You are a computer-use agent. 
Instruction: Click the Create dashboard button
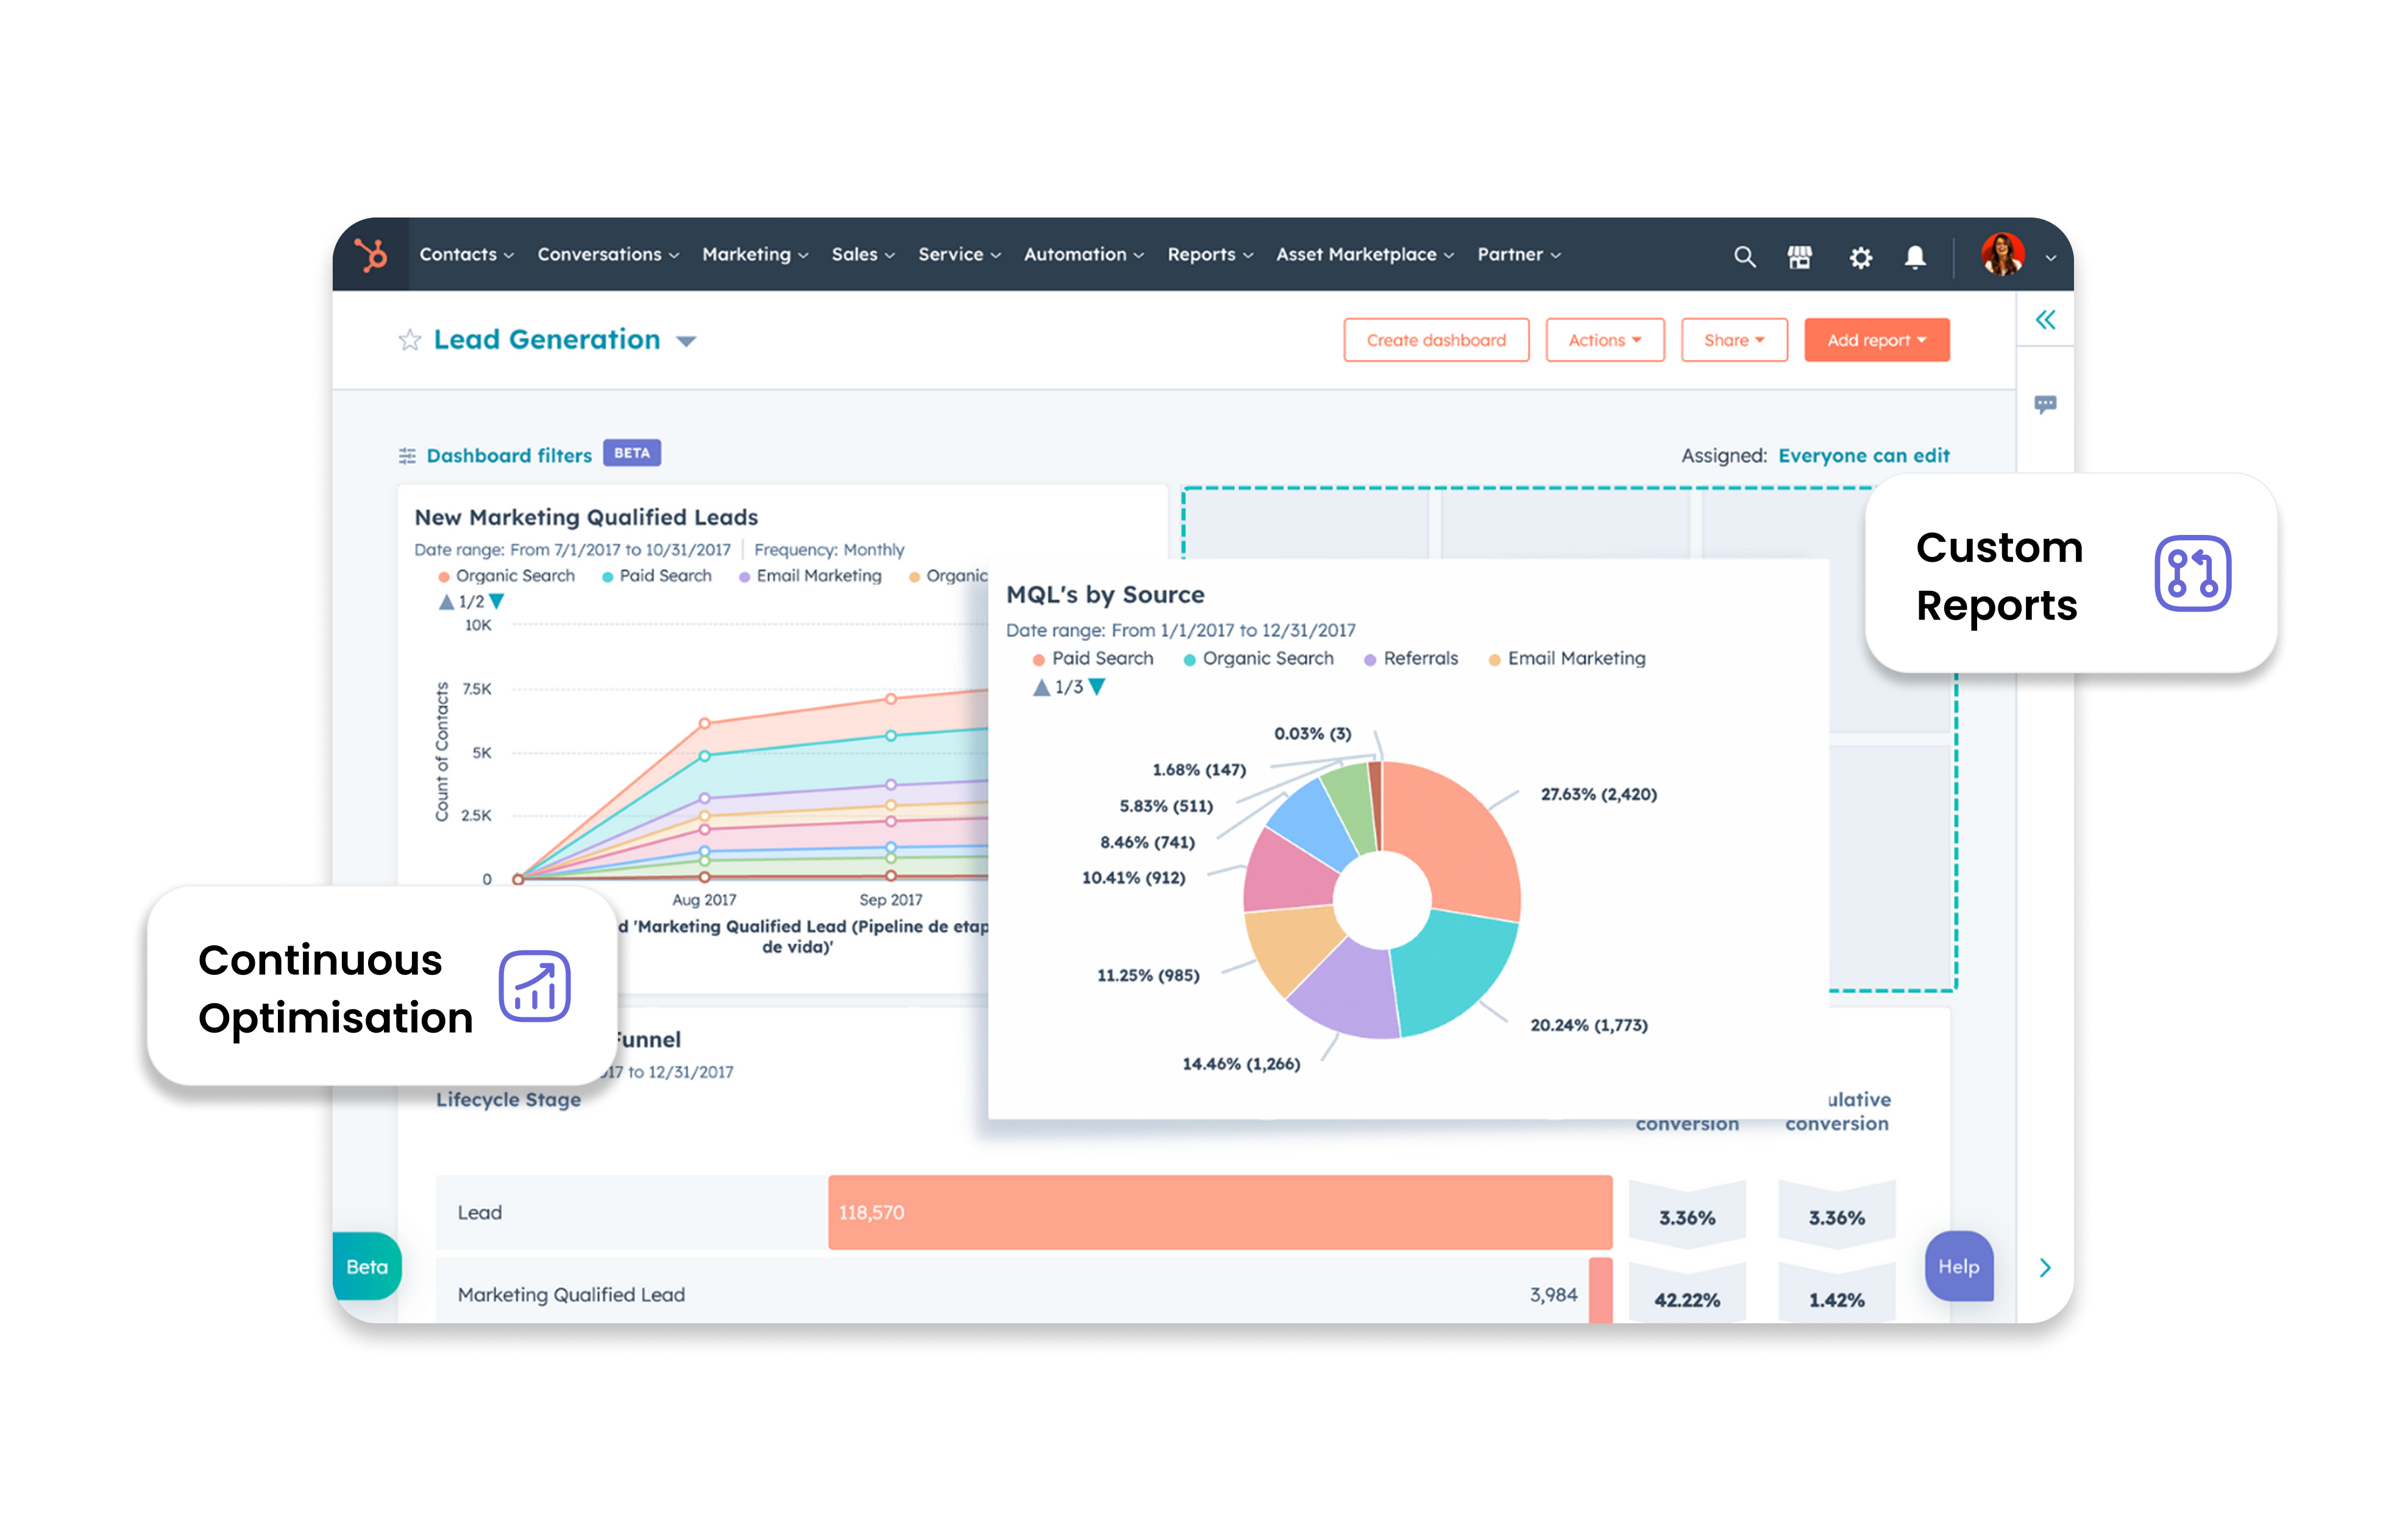click(1435, 341)
